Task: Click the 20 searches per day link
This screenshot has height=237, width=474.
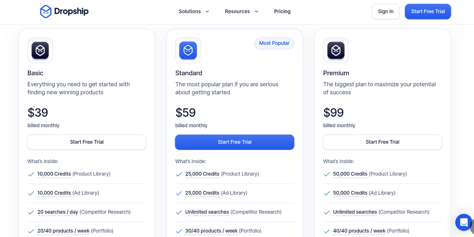Action: 58,212
